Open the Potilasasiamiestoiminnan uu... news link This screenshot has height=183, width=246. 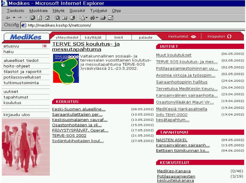tap(187, 68)
